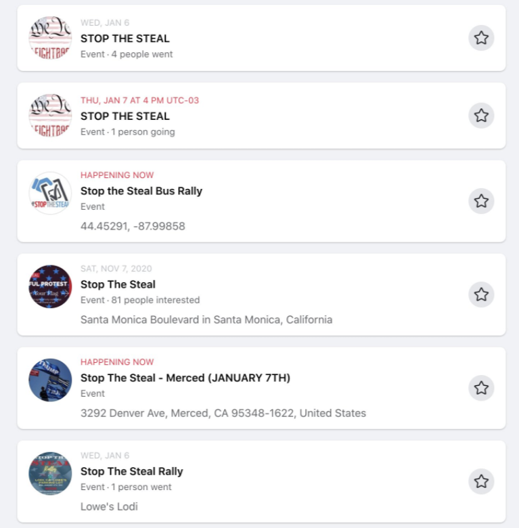Click the Thu Jan 7 event thumbnail
The image size is (519, 528).
[x=50, y=116]
